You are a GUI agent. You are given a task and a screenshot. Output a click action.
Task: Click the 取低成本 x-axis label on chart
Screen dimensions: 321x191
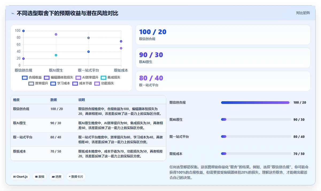pyautogui.click(x=121, y=71)
